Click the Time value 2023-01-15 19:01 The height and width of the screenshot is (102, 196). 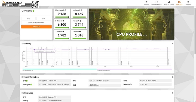coord(155,81)
